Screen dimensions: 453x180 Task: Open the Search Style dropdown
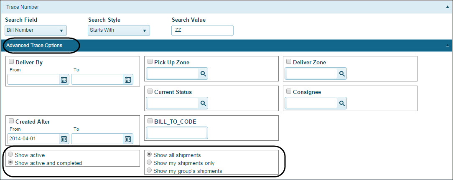(119, 30)
